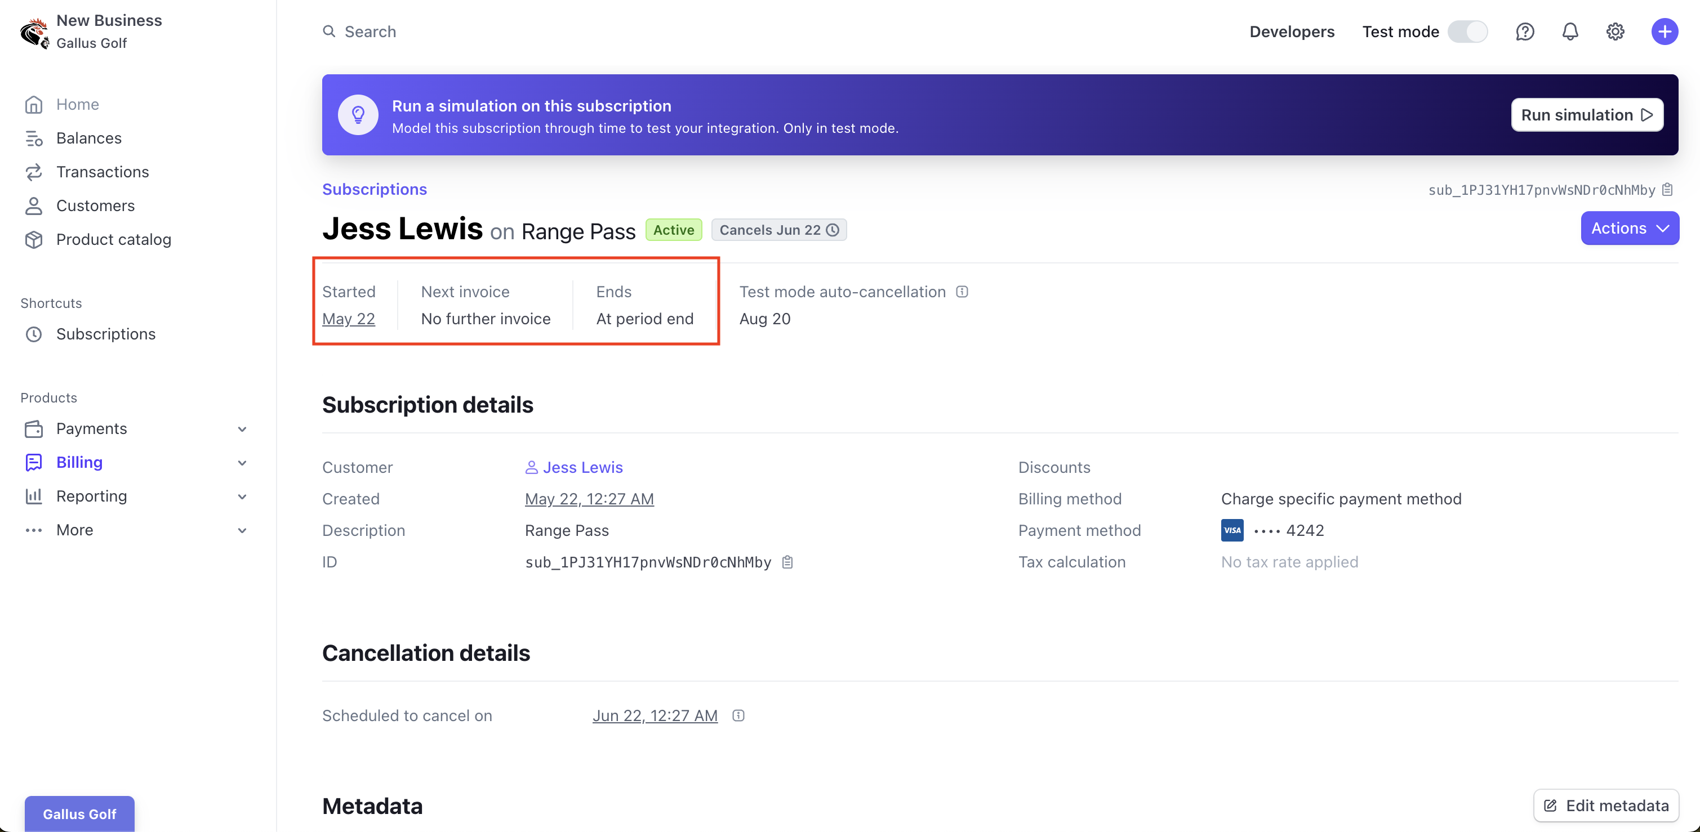Click the Run simulation button
The height and width of the screenshot is (832, 1700).
(x=1587, y=115)
